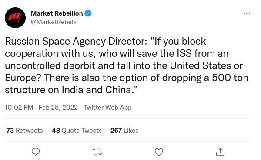Open the share tweet icon
The width and height of the screenshot is (261, 160).
coord(220,152)
